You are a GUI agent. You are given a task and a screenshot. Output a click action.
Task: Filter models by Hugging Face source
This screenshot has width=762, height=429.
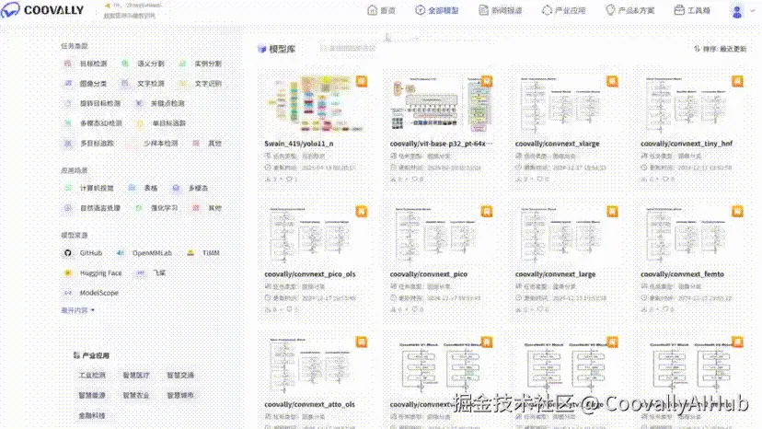point(93,273)
